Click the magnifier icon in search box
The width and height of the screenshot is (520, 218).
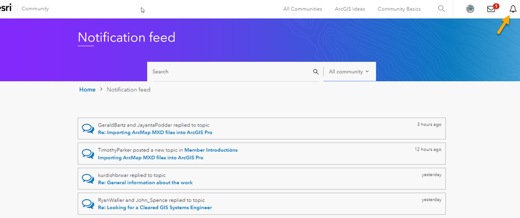point(316,72)
